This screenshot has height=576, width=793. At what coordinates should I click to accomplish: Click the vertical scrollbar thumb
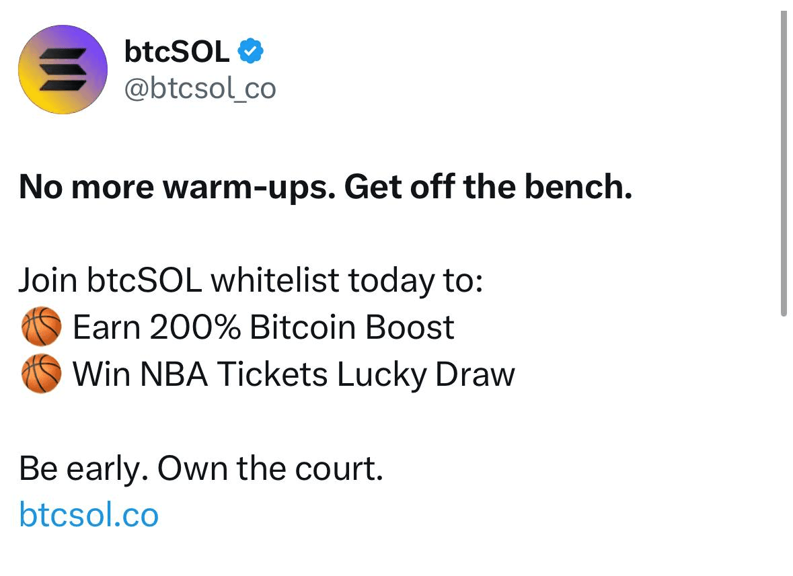click(784, 164)
